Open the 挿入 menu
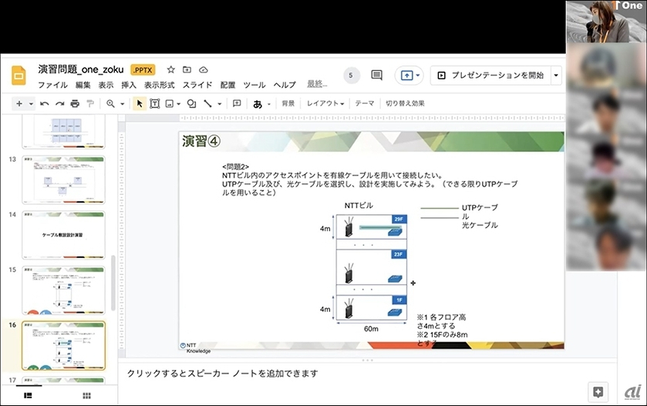The height and width of the screenshot is (406, 647). point(129,85)
